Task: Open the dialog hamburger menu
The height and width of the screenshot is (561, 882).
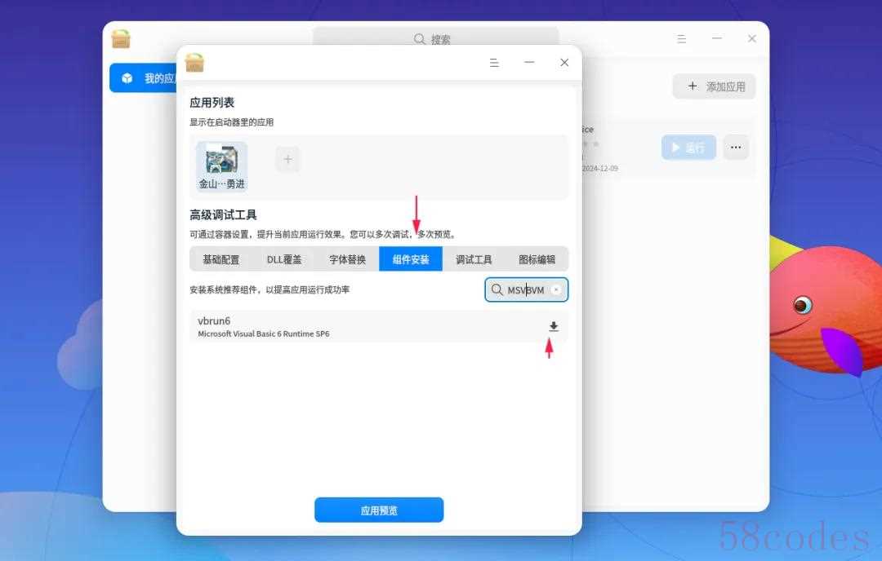Action: point(494,63)
